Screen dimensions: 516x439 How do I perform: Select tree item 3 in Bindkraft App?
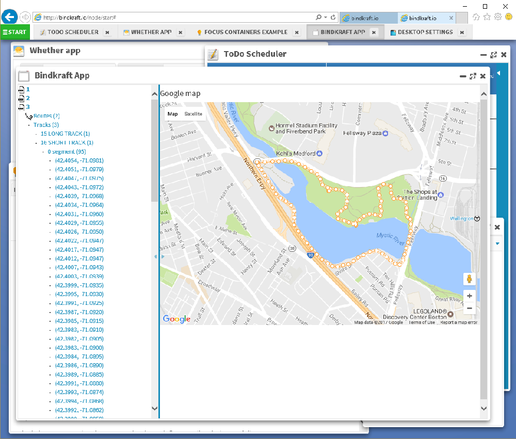click(28, 107)
